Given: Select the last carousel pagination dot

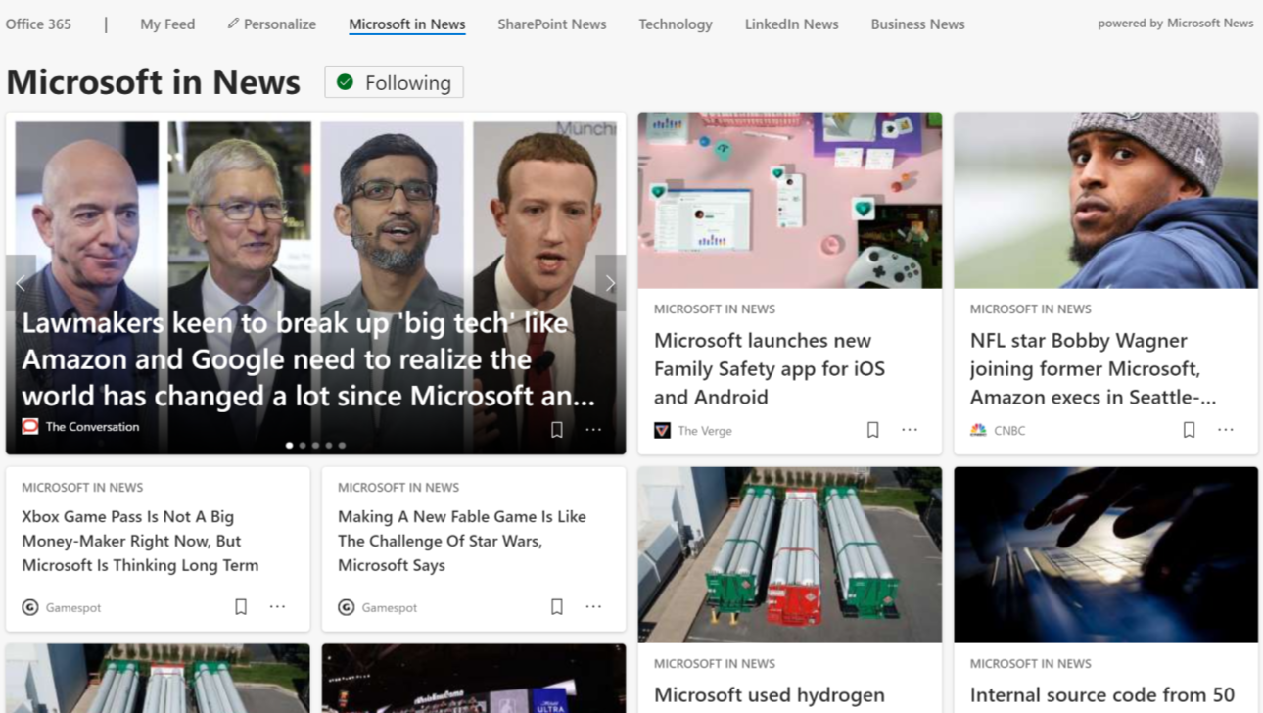Looking at the screenshot, I should (x=342, y=446).
